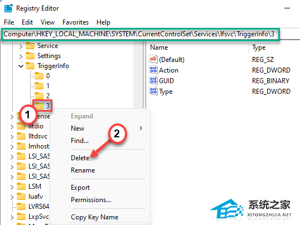Click the Settings folder icon

pyautogui.click(x=30, y=55)
